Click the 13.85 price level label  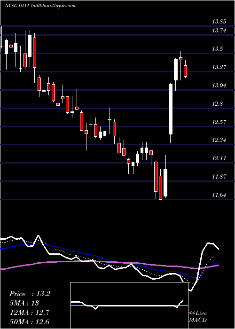[x=219, y=22]
